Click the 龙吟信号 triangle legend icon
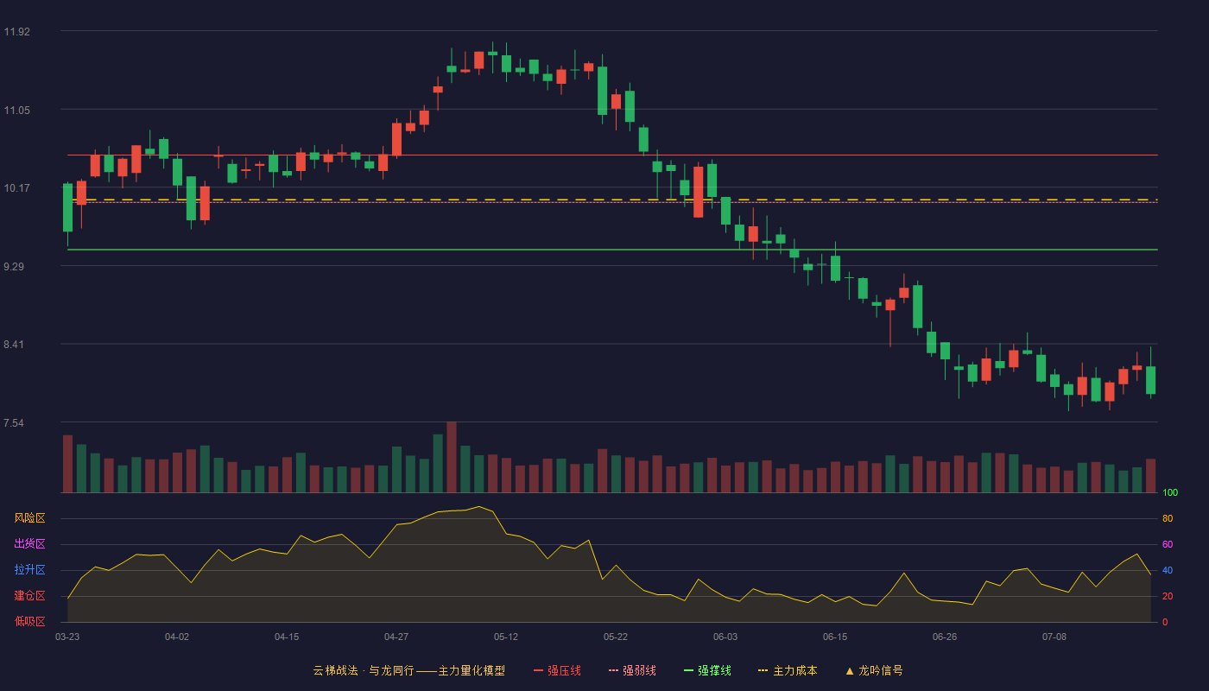The width and height of the screenshot is (1209, 691). point(850,670)
